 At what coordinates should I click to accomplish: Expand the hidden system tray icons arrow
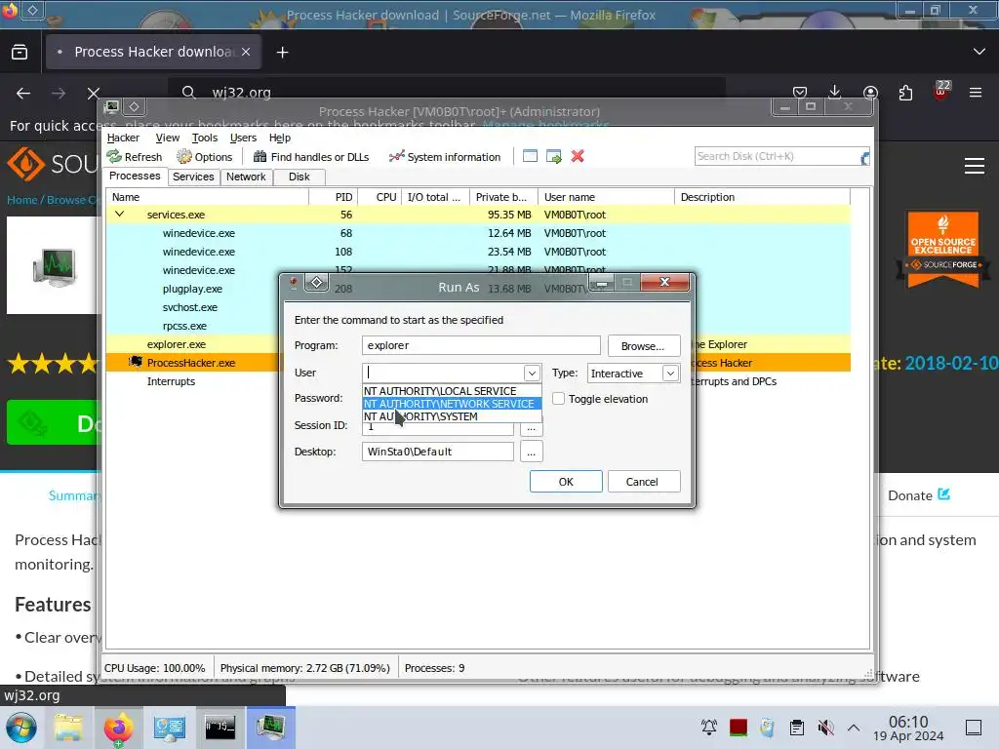point(854,728)
